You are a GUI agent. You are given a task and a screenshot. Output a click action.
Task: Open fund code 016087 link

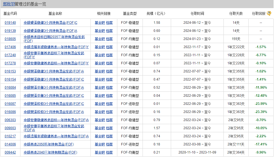[x=10, y=104]
